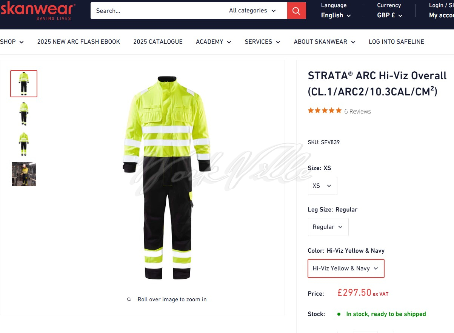454x333 pixels.
Task: Expand the SERVICES menu
Action: (262, 42)
